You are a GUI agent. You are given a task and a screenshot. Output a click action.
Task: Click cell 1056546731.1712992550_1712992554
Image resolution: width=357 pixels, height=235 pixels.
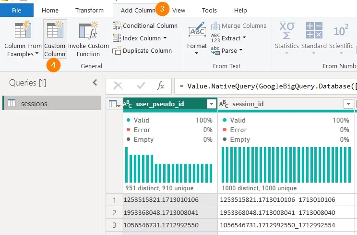point(286,225)
